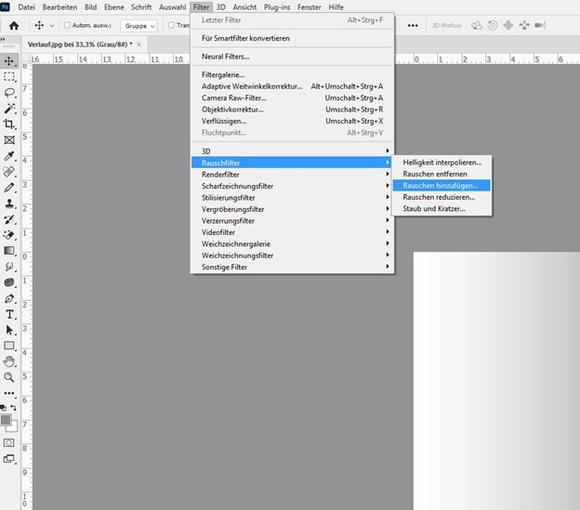The width and height of the screenshot is (580, 510).
Task: Expand the Weichzeichnungsfilter submenu
Action: (x=292, y=255)
